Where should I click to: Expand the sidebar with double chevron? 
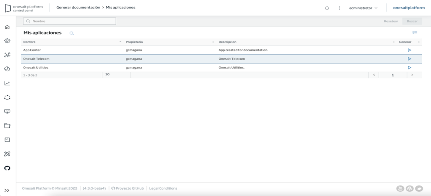(x=7, y=190)
